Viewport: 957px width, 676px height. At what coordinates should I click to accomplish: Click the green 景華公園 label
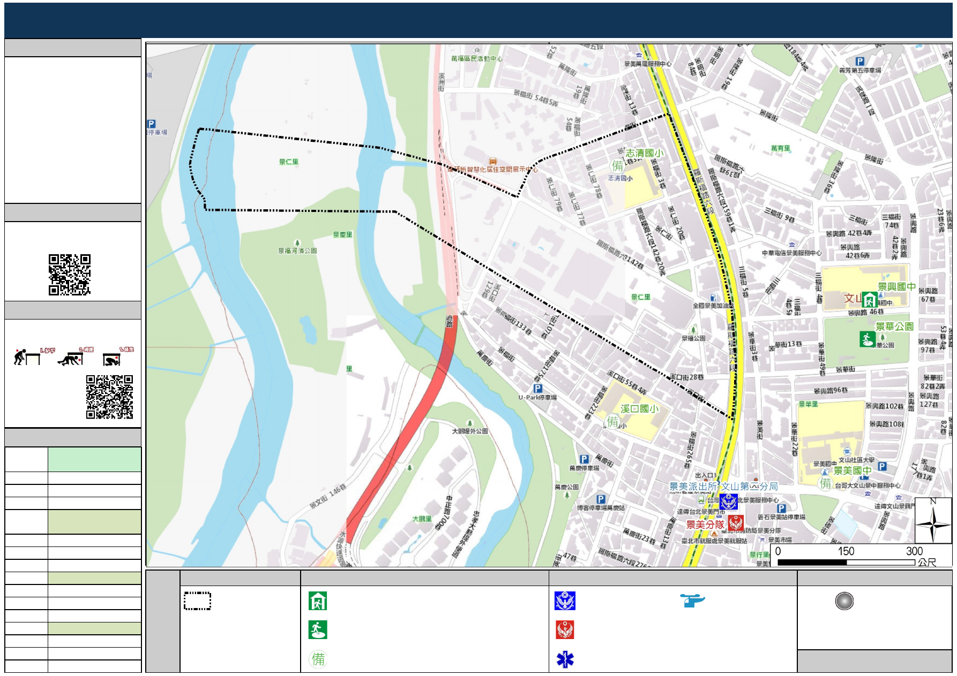894,326
